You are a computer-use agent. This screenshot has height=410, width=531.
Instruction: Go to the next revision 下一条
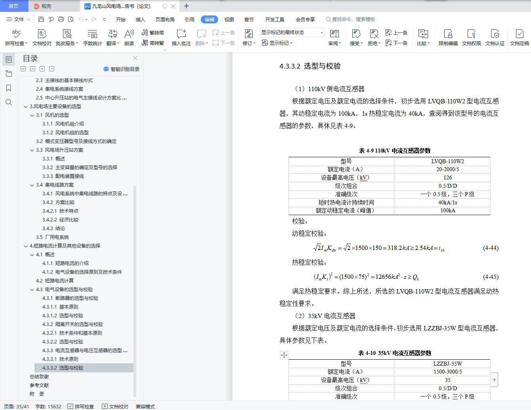397,43
